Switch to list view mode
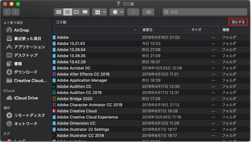 point(67,12)
